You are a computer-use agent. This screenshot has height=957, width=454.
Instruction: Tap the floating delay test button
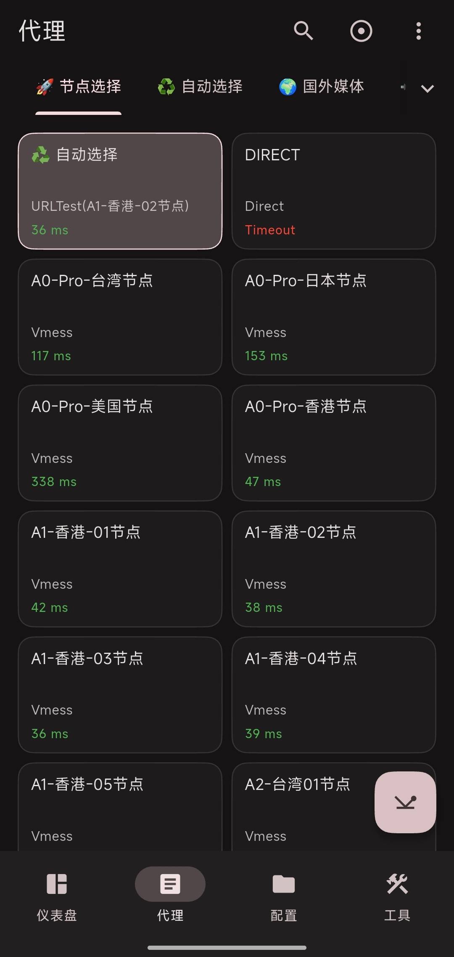pos(405,802)
